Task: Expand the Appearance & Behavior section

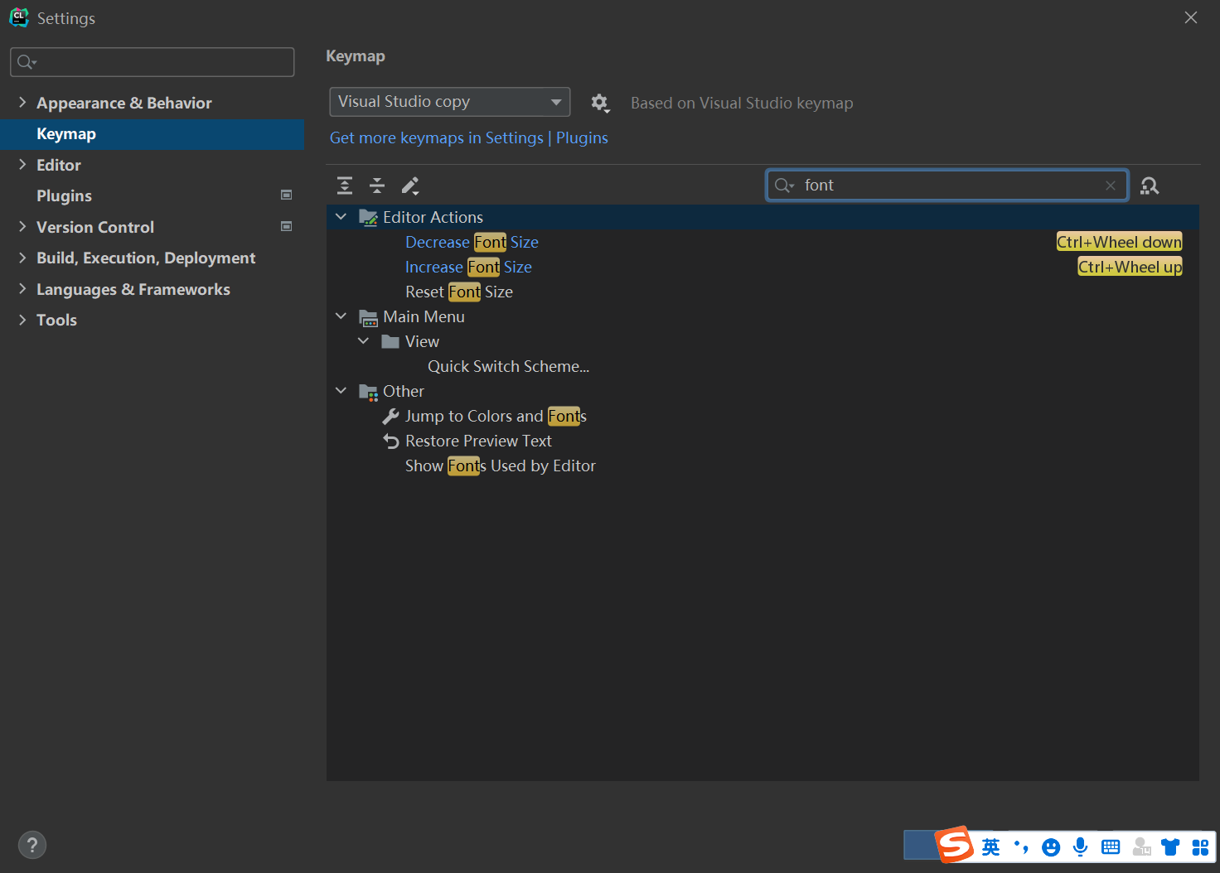Action: [x=22, y=103]
